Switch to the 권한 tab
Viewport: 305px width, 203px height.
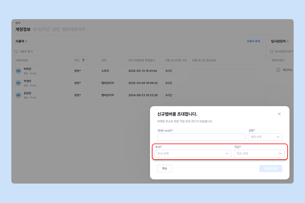[56, 29]
